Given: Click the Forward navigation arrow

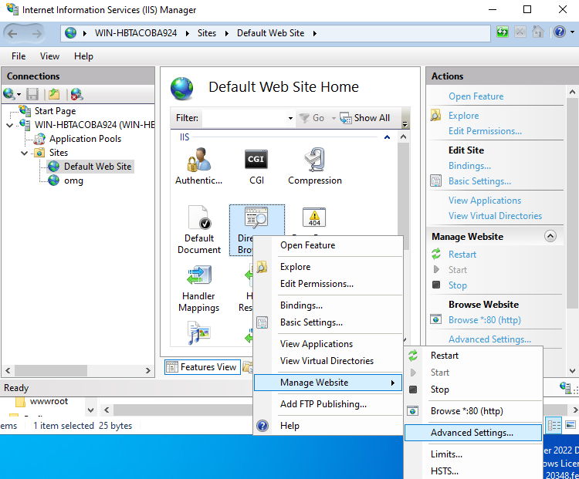Looking at the screenshot, I should 36,34.
